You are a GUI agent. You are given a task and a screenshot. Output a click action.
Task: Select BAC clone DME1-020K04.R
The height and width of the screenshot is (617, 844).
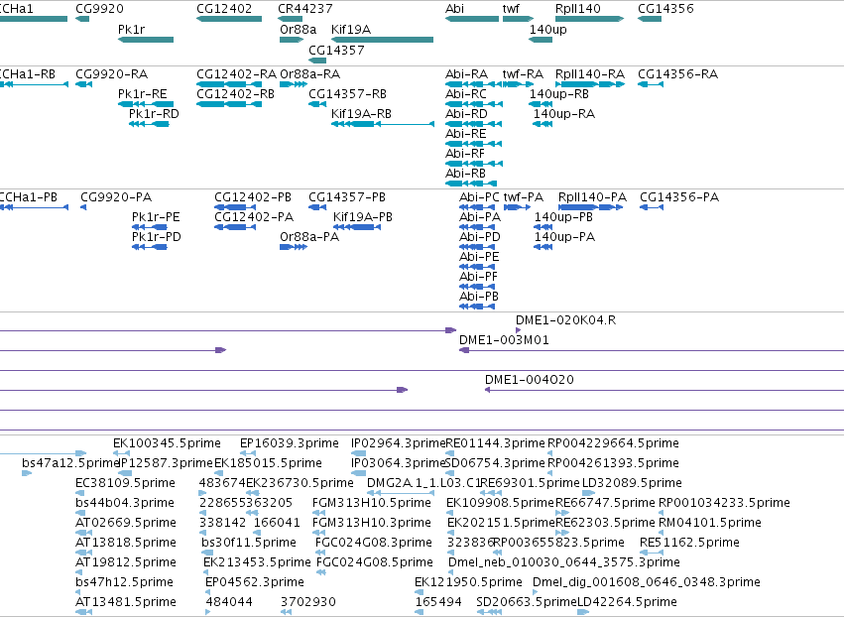tap(519, 330)
